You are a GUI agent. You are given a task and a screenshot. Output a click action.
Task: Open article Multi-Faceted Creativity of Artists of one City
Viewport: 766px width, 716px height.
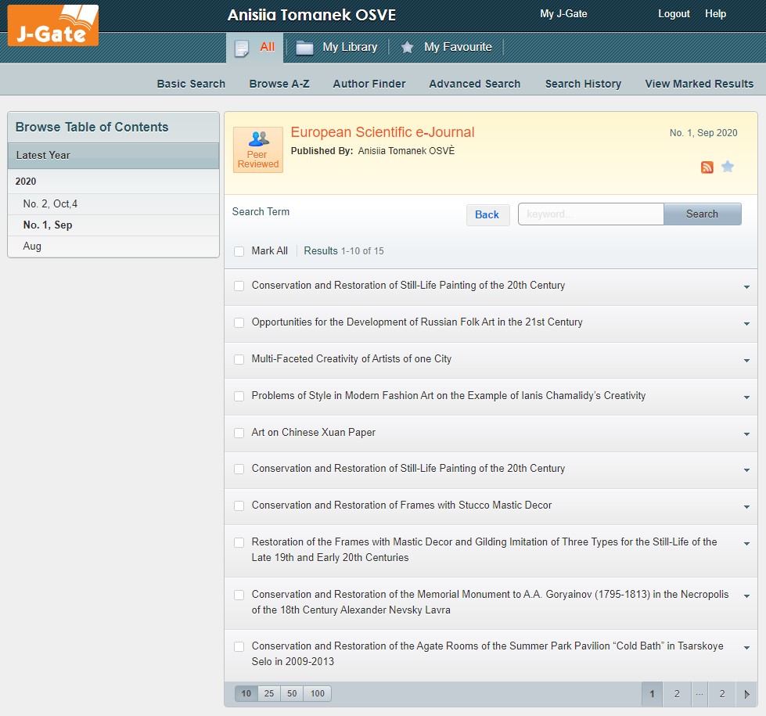(351, 358)
